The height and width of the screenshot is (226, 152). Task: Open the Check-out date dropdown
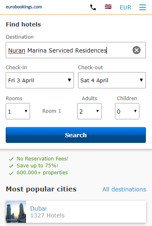click(112, 80)
